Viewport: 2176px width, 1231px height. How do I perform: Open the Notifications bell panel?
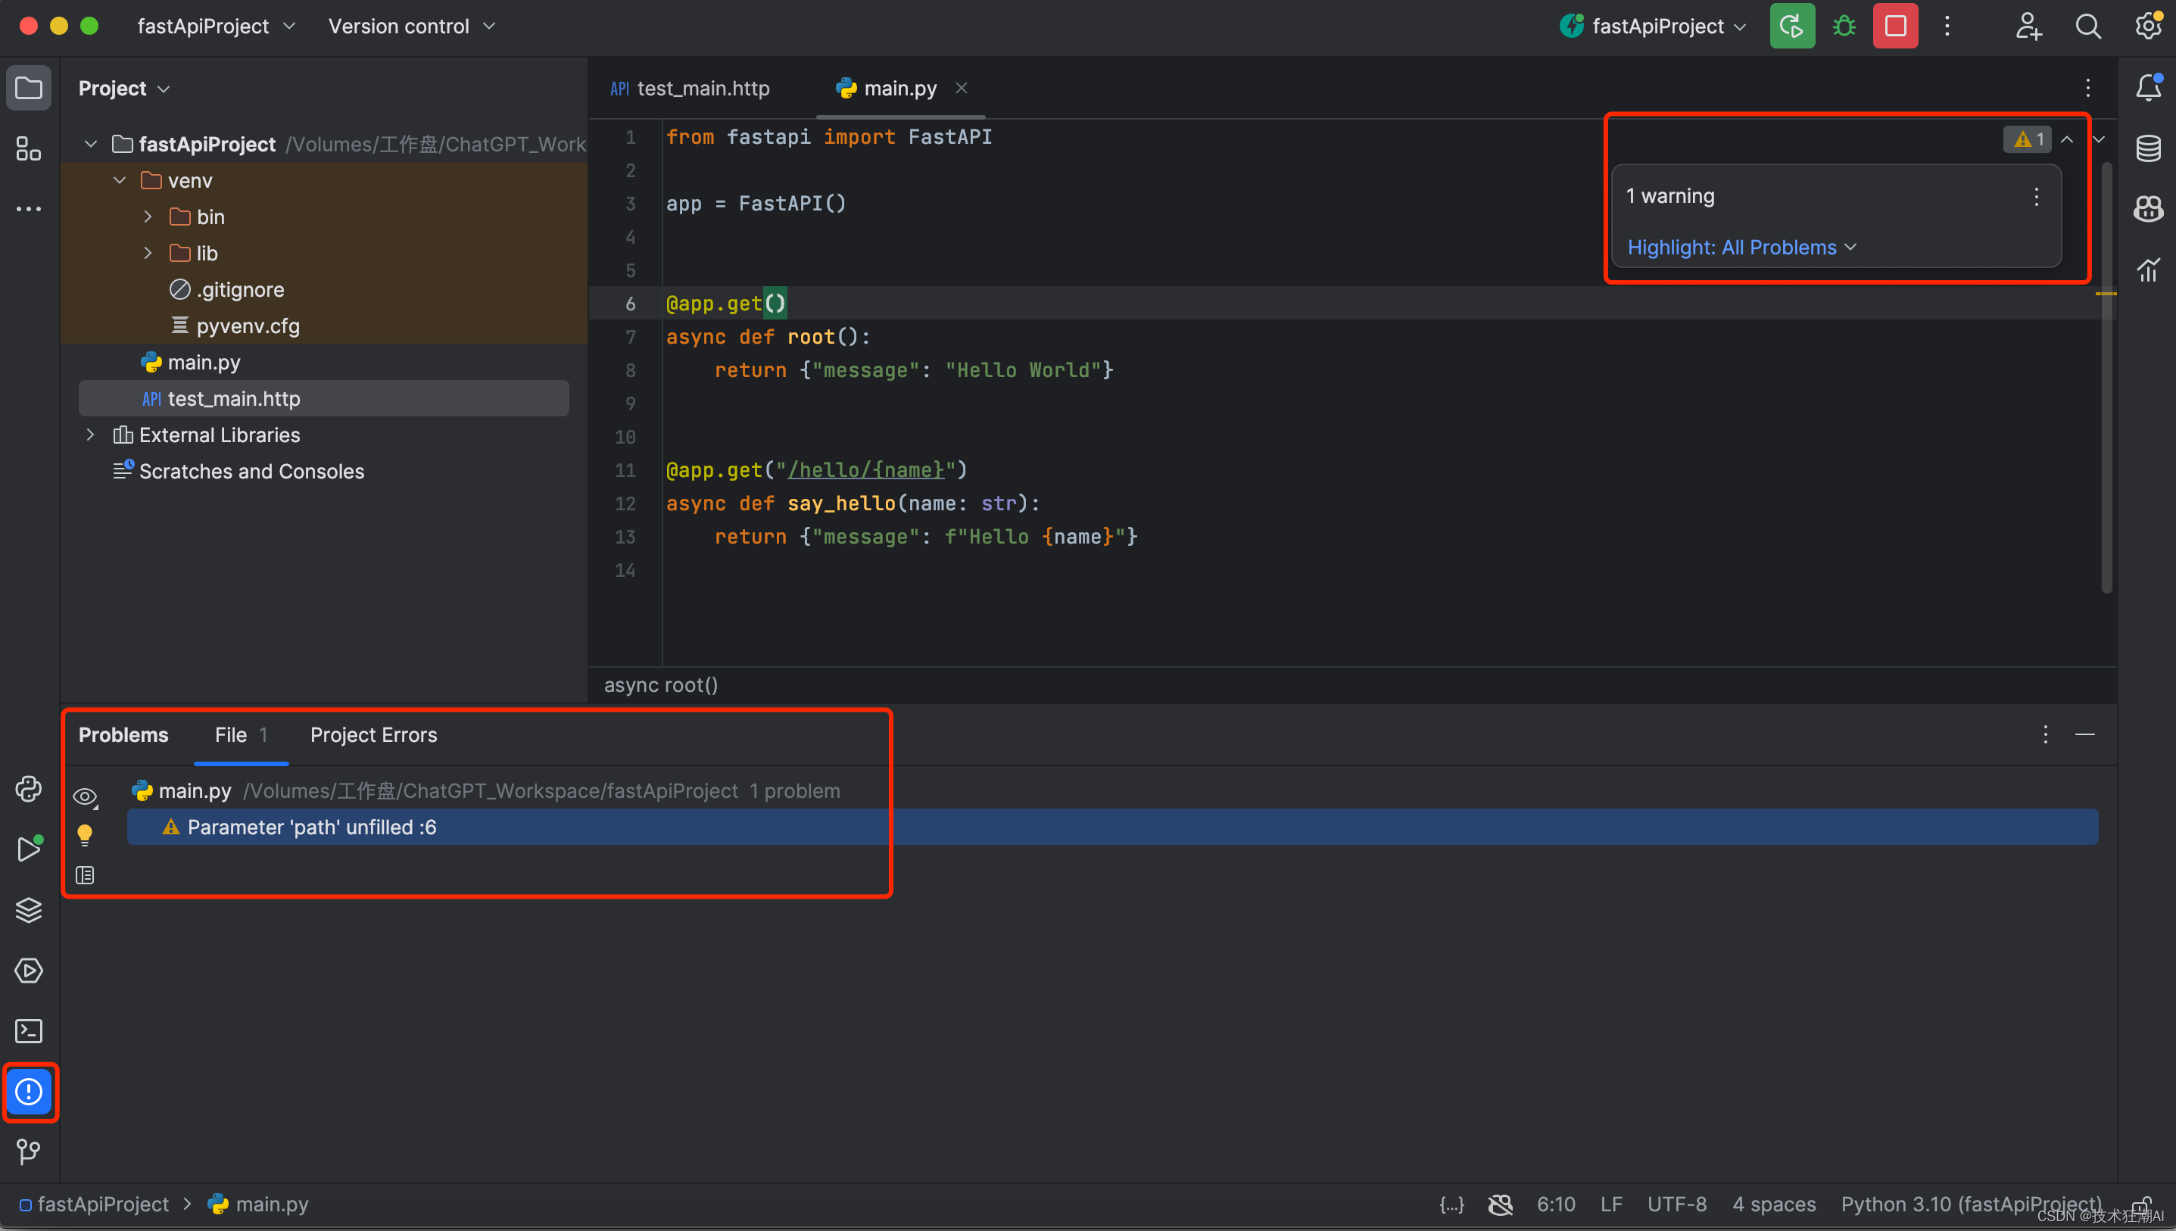2148,88
